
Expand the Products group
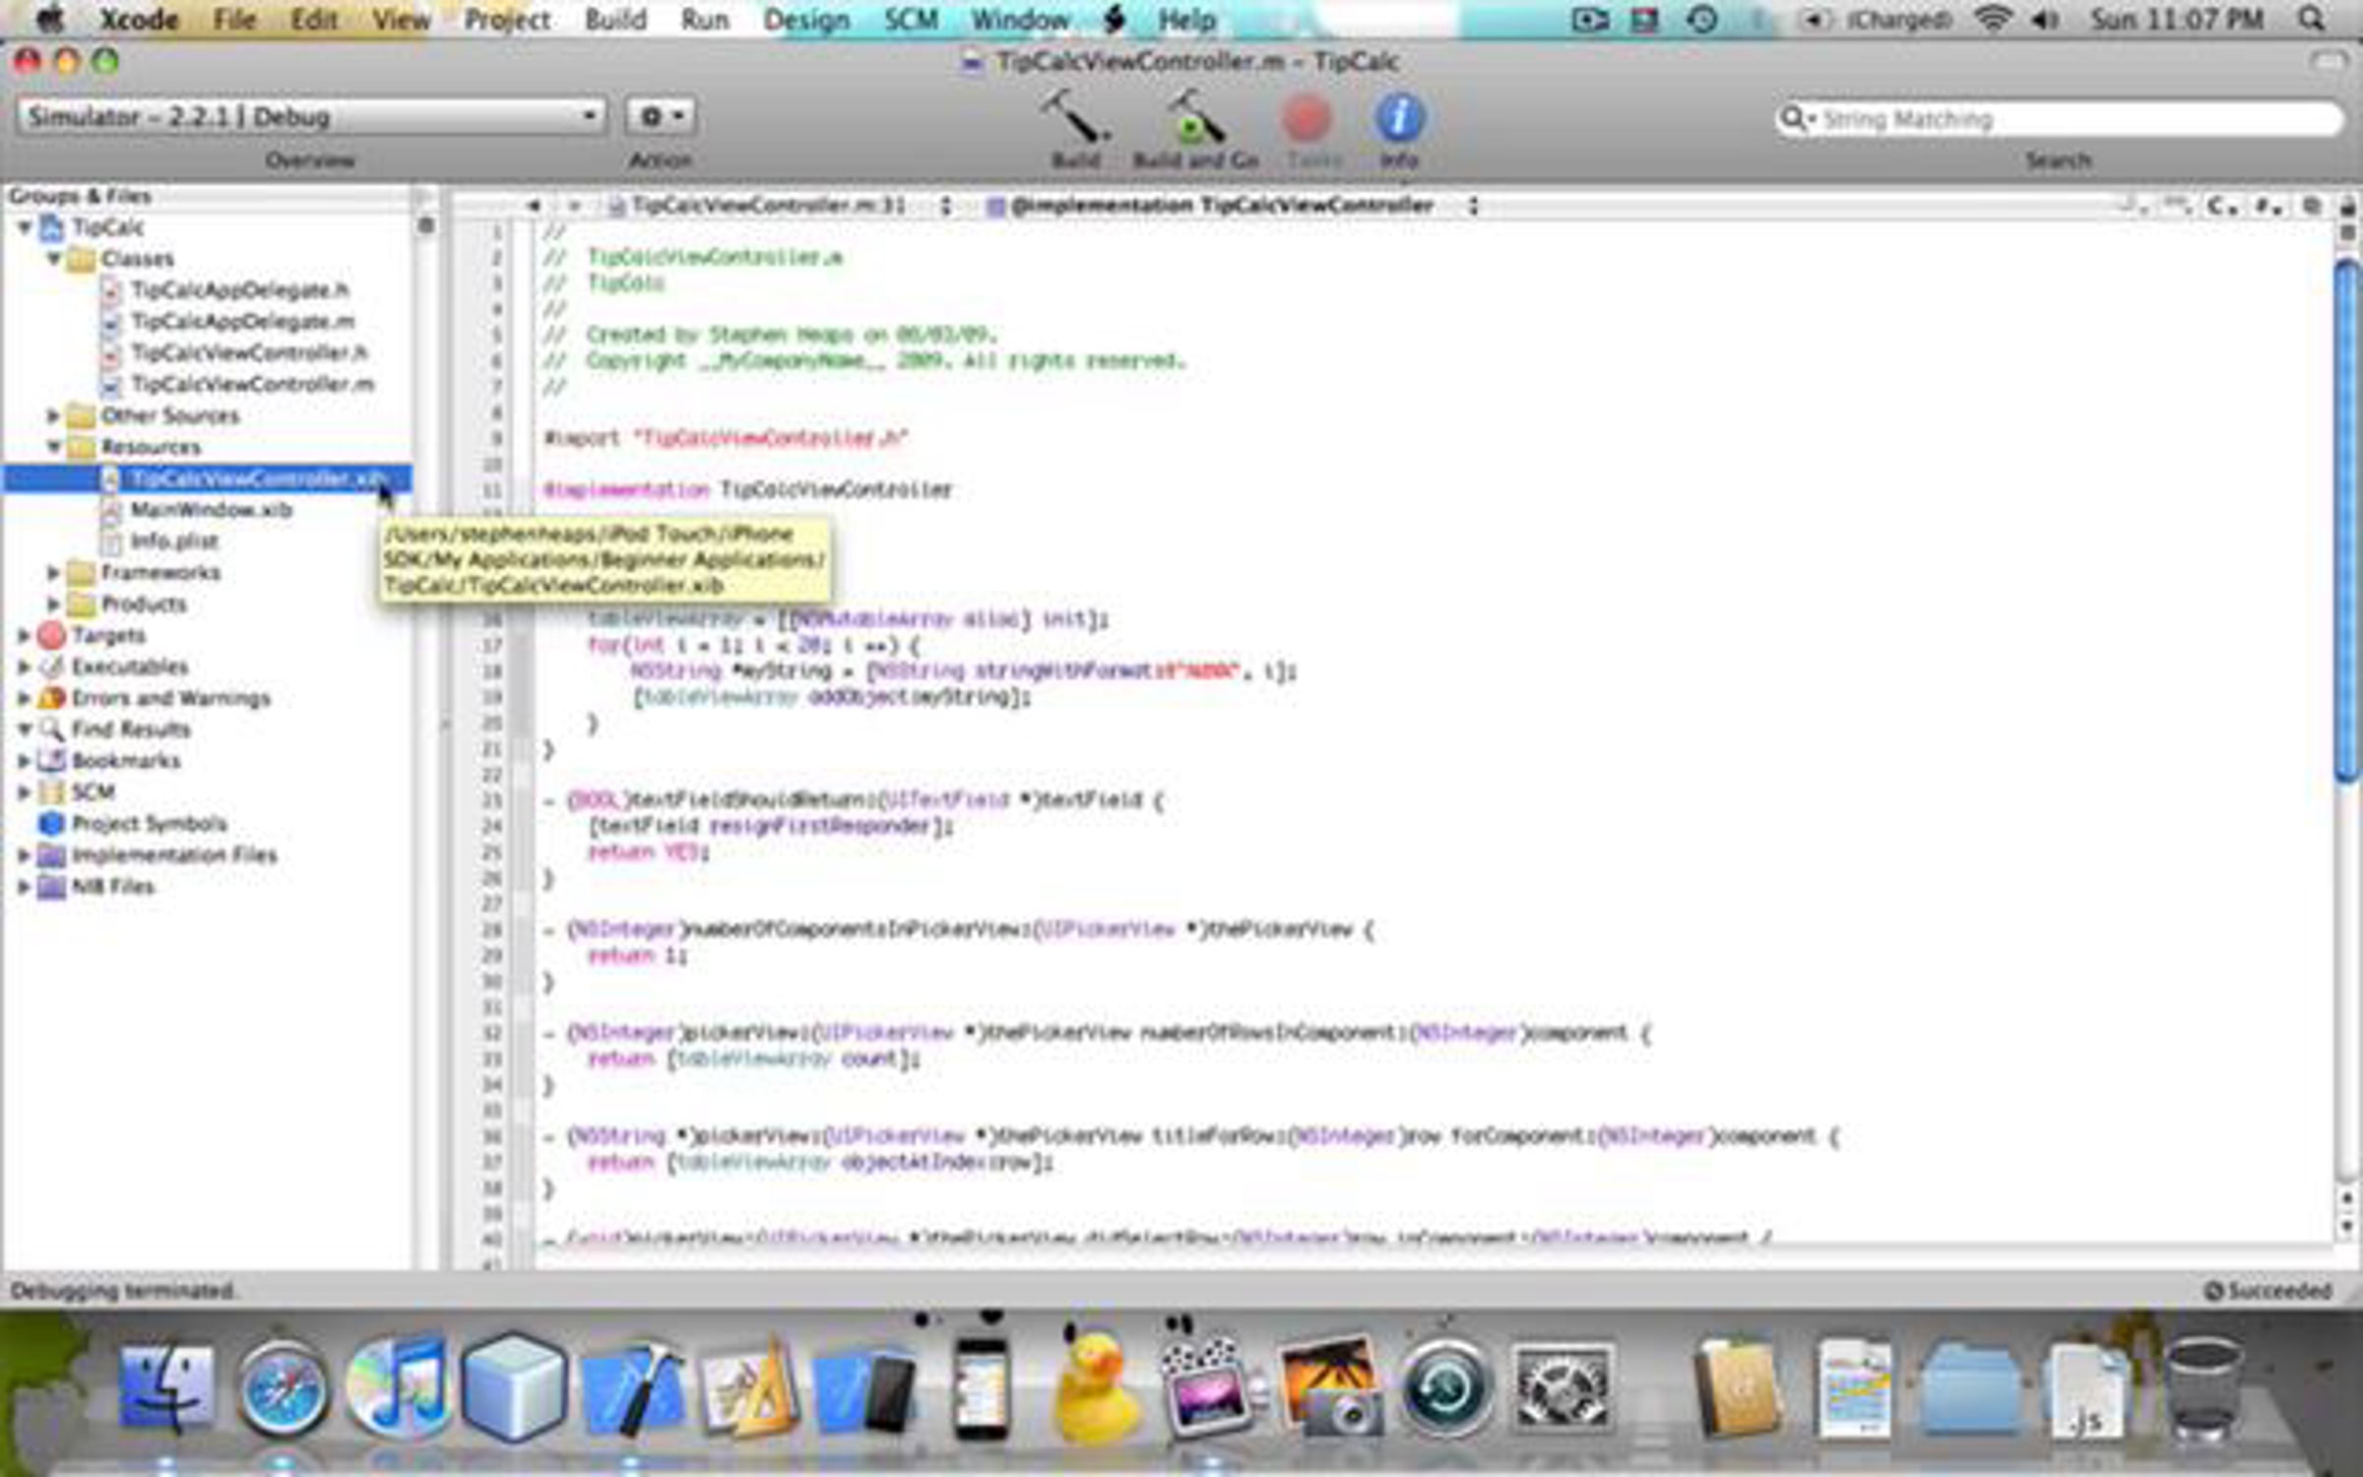click(x=54, y=604)
